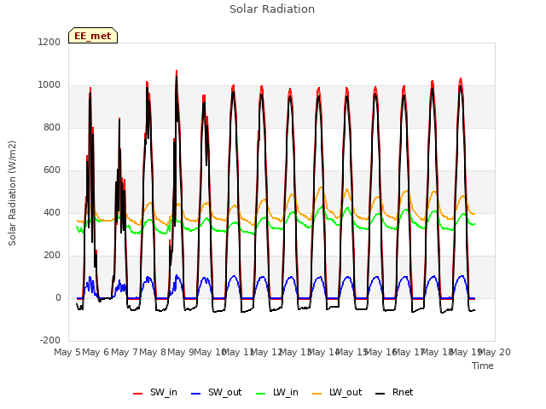546x409 pixels.
Task: Click the orange LW_out legend swatch
Action: click(x=317, y=394)
